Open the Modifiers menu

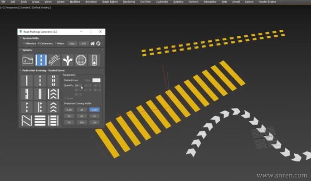click(x=75, y=2)
